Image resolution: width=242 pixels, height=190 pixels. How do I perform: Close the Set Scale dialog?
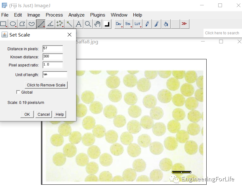pos(70,35)
